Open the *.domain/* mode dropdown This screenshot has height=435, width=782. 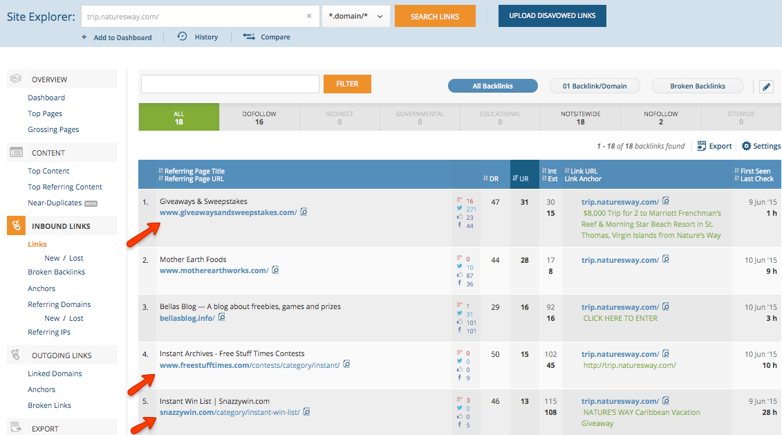click(356, 16)
